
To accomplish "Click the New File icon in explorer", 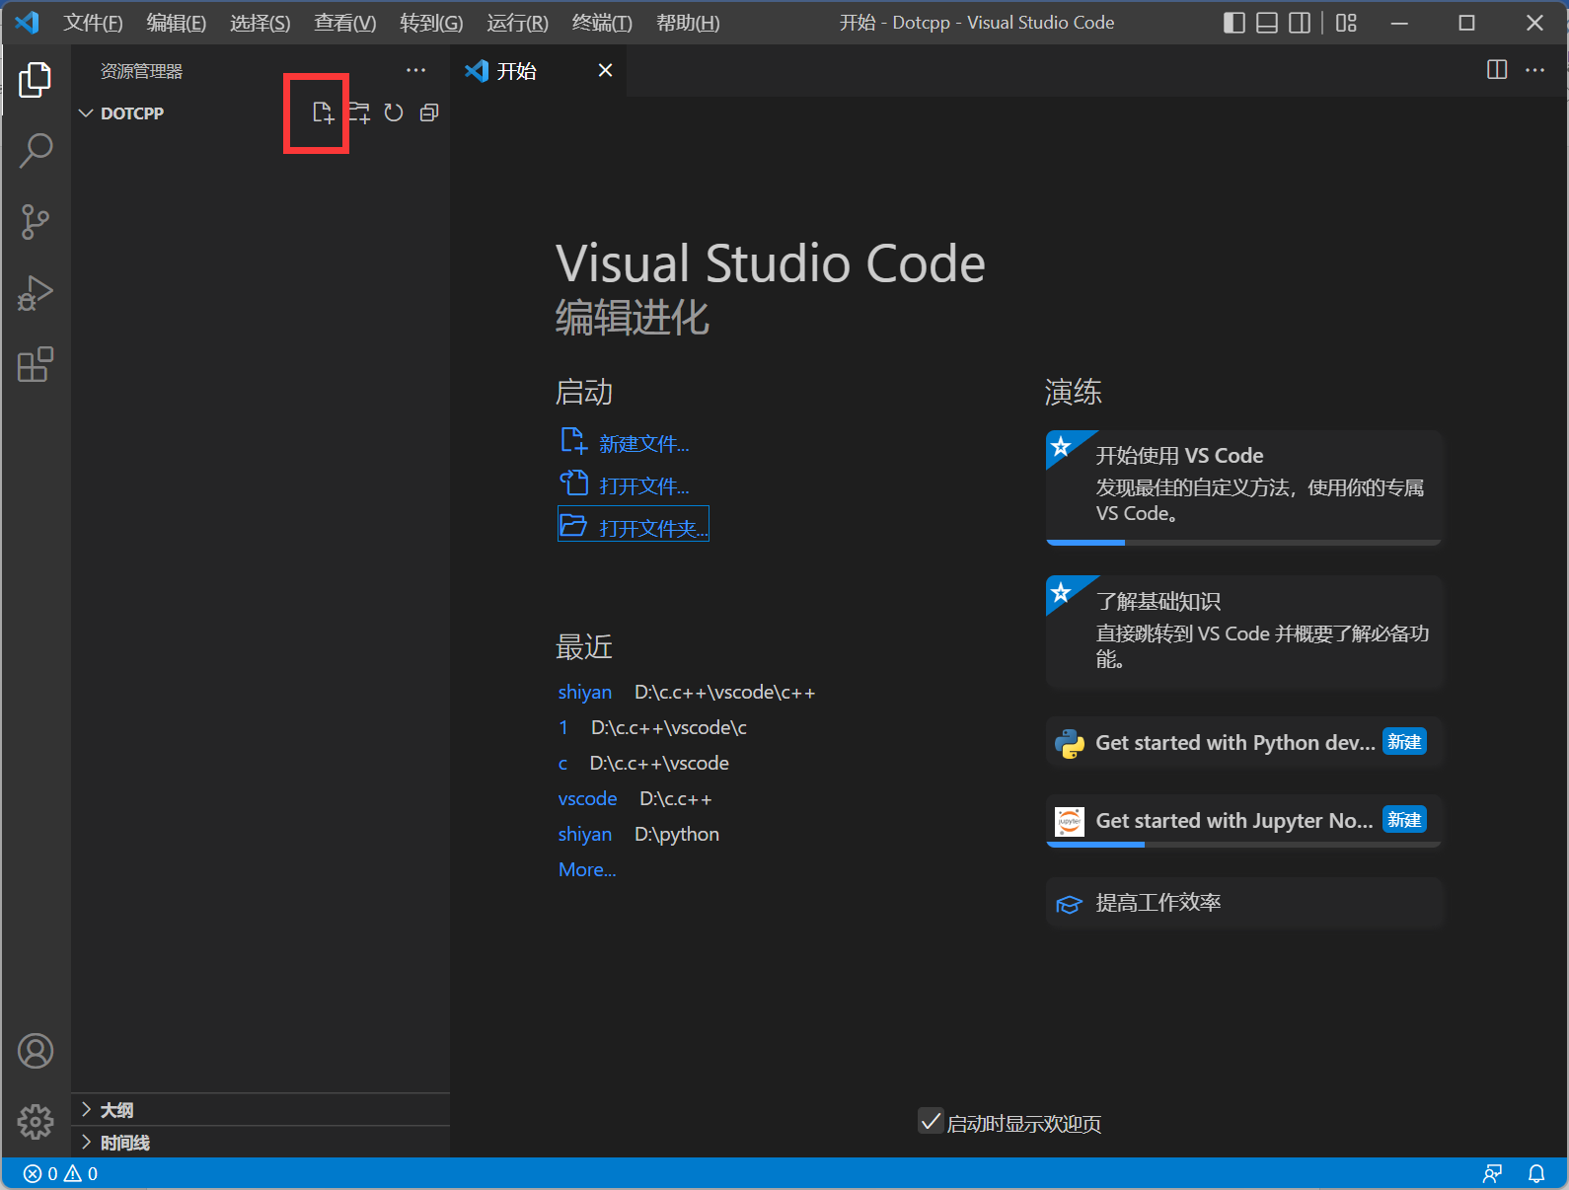I will 323,112.
